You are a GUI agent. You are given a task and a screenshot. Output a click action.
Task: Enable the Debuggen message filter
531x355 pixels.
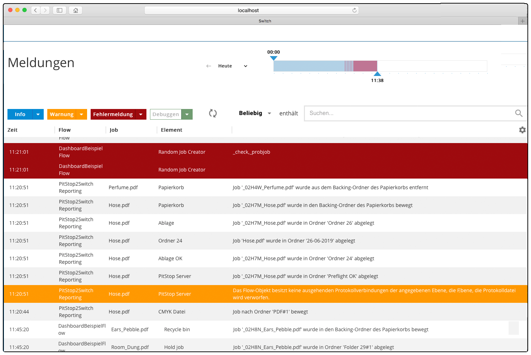[166, 114]
